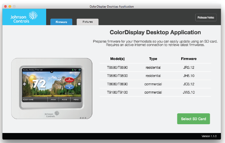Click the Model(s) column header
225x143 pixels.
[x=118, y=59]
